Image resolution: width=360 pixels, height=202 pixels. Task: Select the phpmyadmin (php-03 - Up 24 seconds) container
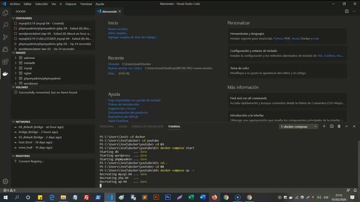coord(53,44)
